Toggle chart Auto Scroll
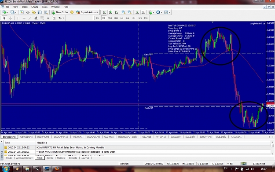The height and width of the screenshot is (172, 275). coord(137,12)
